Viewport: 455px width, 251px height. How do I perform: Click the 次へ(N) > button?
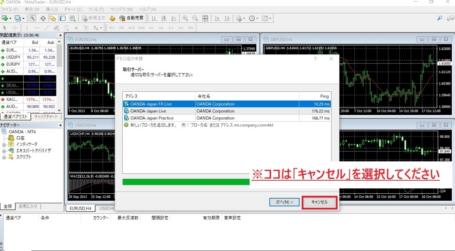(284, 202)
